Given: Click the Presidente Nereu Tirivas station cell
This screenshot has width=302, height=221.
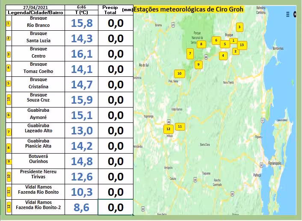Looking at the screenshot, I should (x=38, y=177).
